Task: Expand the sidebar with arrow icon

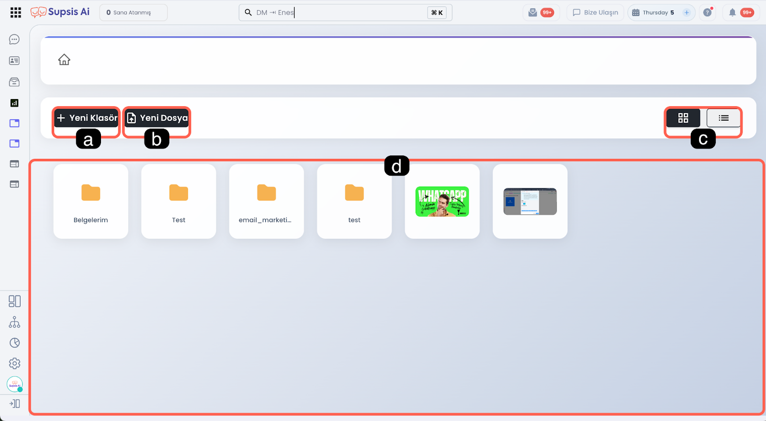Action: [14, 404]
